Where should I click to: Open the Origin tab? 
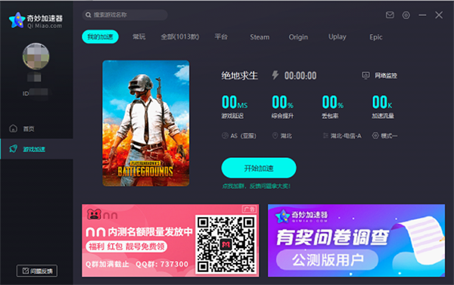(298, 37)
